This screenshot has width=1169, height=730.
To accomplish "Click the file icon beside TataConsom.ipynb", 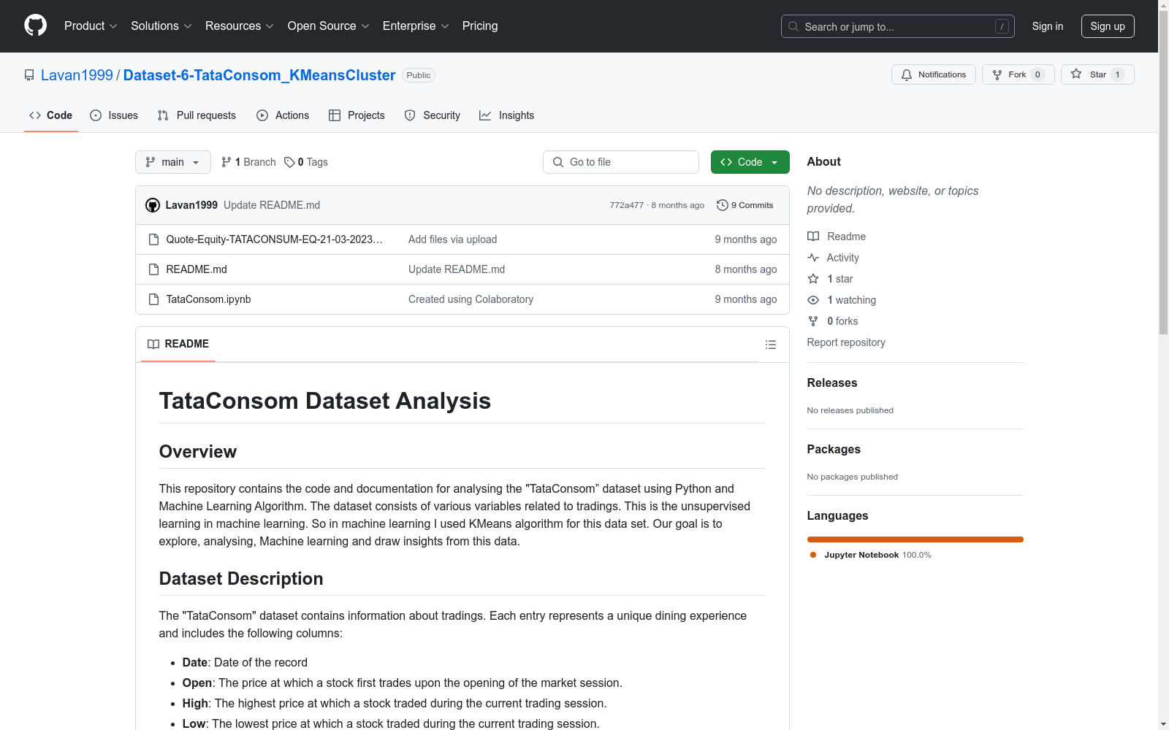I will [153, 299].
